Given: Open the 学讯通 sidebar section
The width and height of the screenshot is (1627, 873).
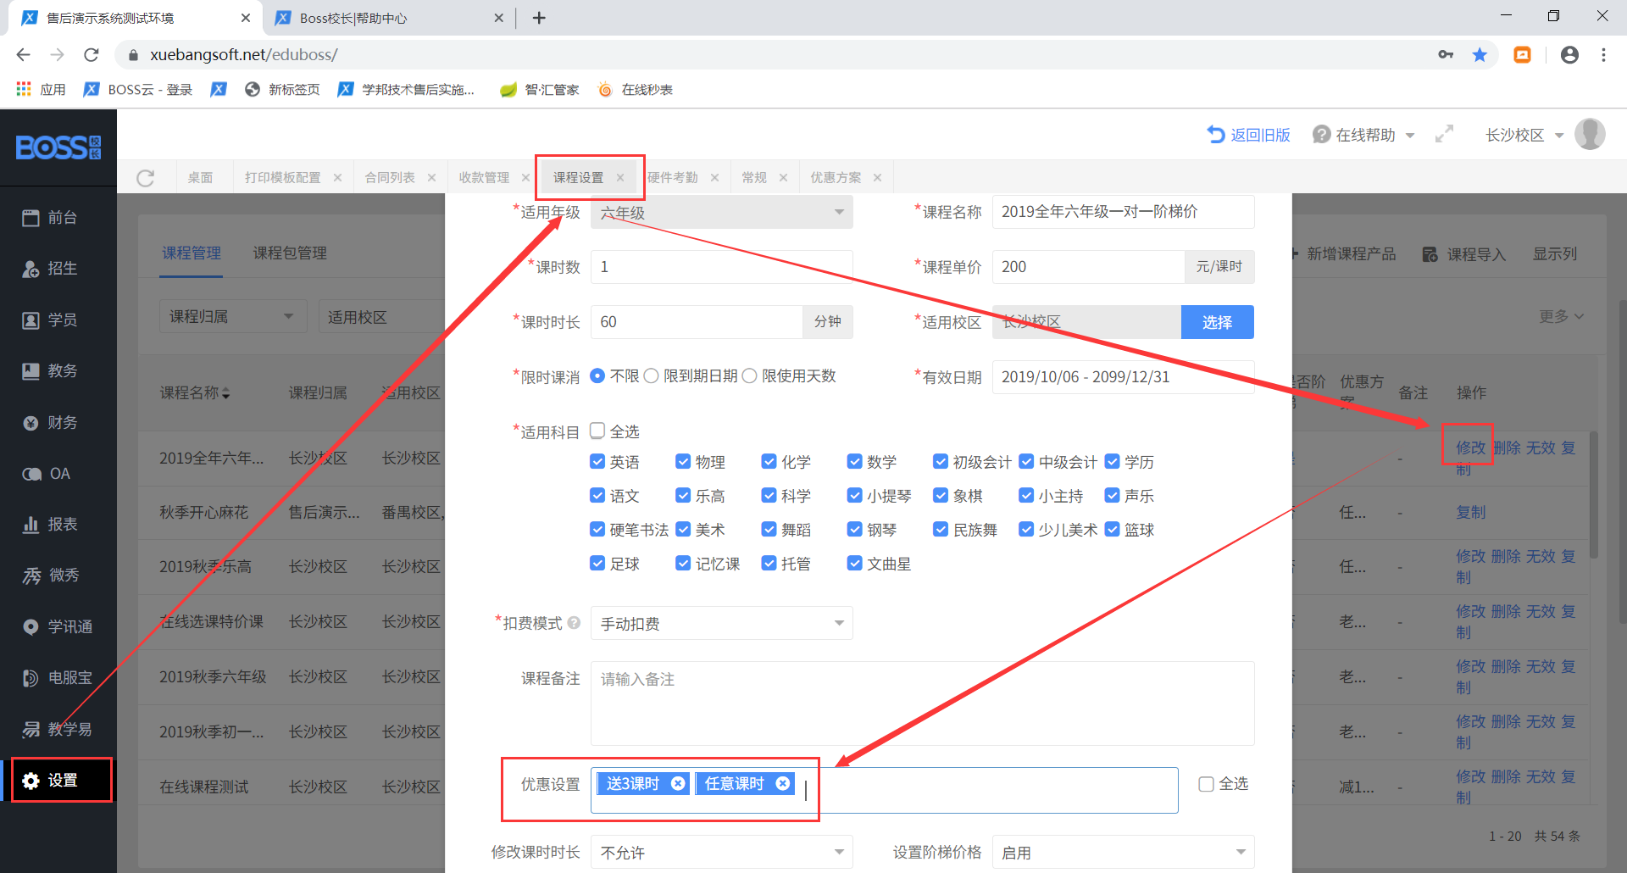Looking at the screenshot, I should 58,627.
